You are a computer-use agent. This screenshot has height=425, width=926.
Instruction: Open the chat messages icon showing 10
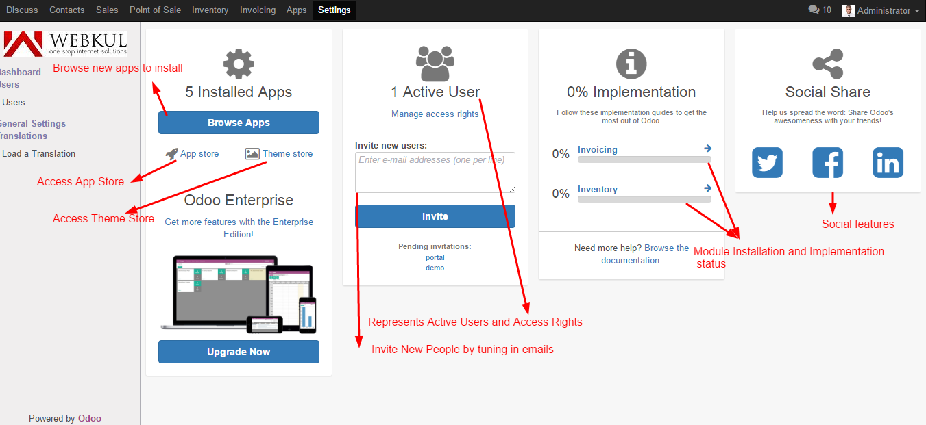coord(820,10)
